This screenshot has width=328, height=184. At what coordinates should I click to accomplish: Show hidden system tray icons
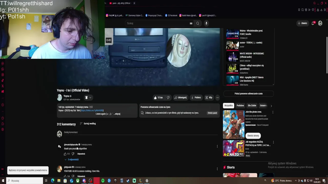tap(296, 181)
